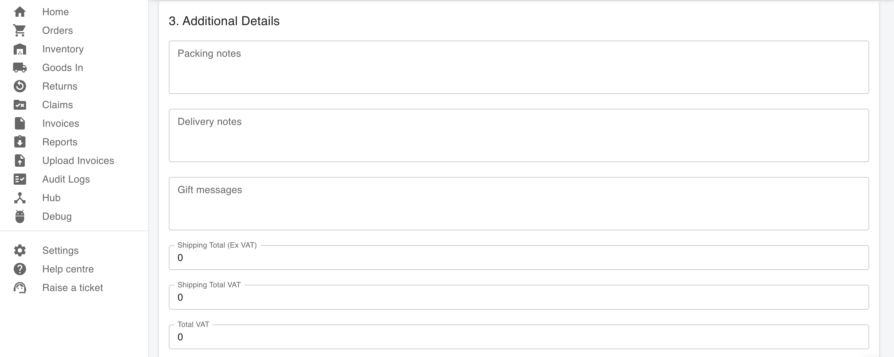Open the Hub network icon
Screen dimensions: 894x357
tap(20, 198)
